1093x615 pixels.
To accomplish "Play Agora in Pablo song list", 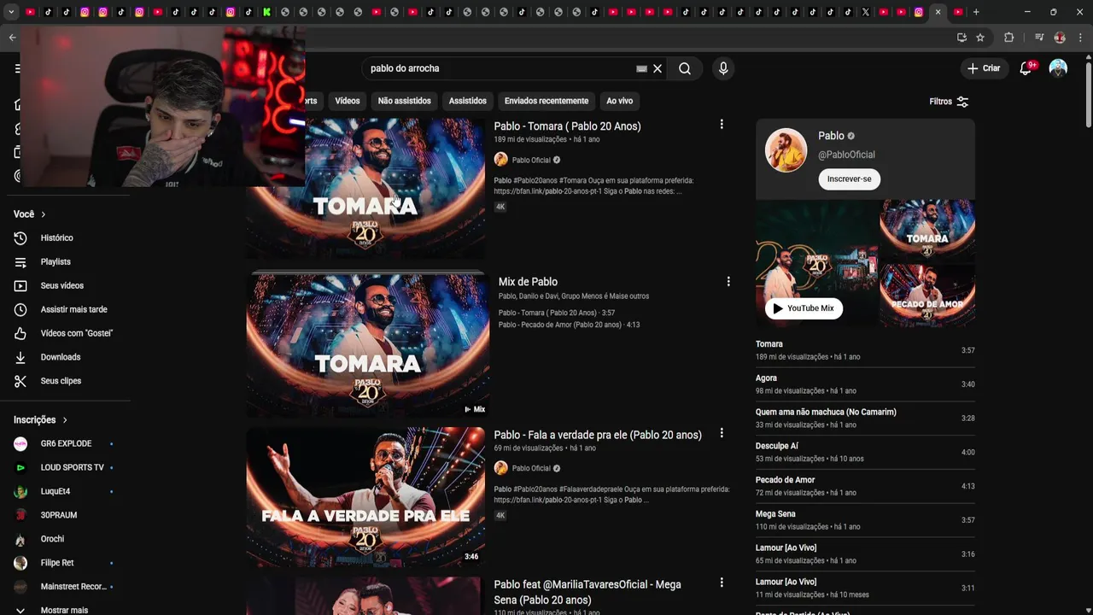I will (865, 384).
